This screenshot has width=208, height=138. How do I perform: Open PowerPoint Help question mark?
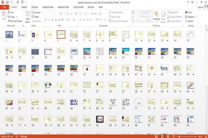[x=188, y=2]
